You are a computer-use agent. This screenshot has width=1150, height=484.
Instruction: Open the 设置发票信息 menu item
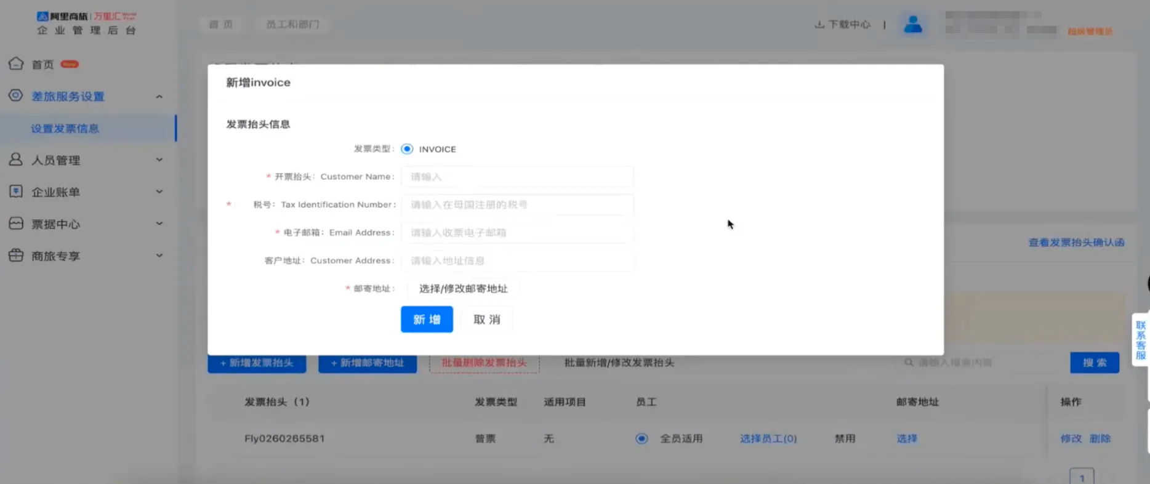coord(65,129)
